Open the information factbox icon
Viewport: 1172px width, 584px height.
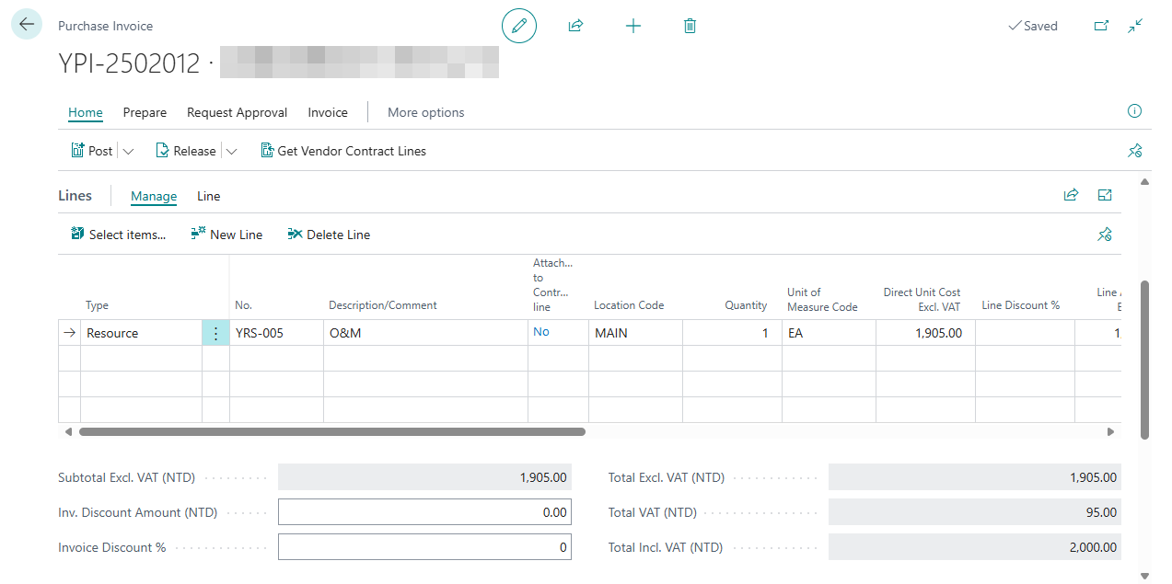pos(1135,111)
